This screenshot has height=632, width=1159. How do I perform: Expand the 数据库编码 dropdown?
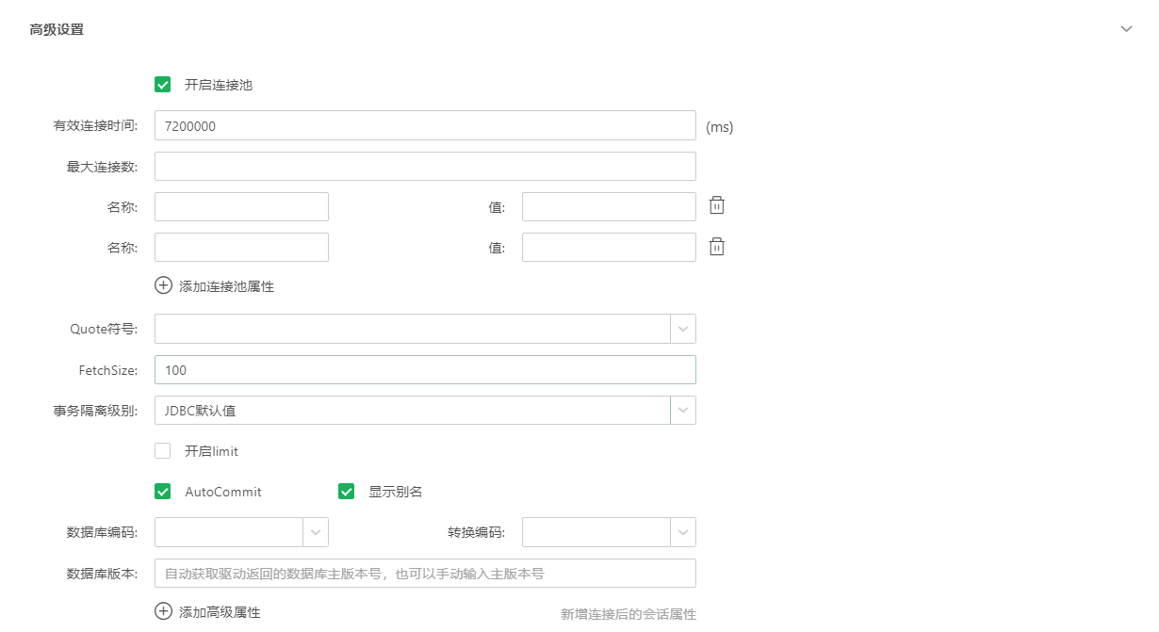coord(315,532)
